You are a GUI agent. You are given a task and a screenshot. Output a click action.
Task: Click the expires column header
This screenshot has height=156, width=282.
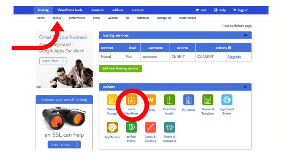182,47
